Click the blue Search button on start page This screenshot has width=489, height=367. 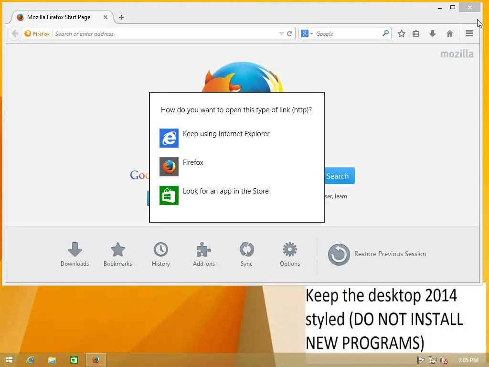pyautogui.click(x=340, y=176)
